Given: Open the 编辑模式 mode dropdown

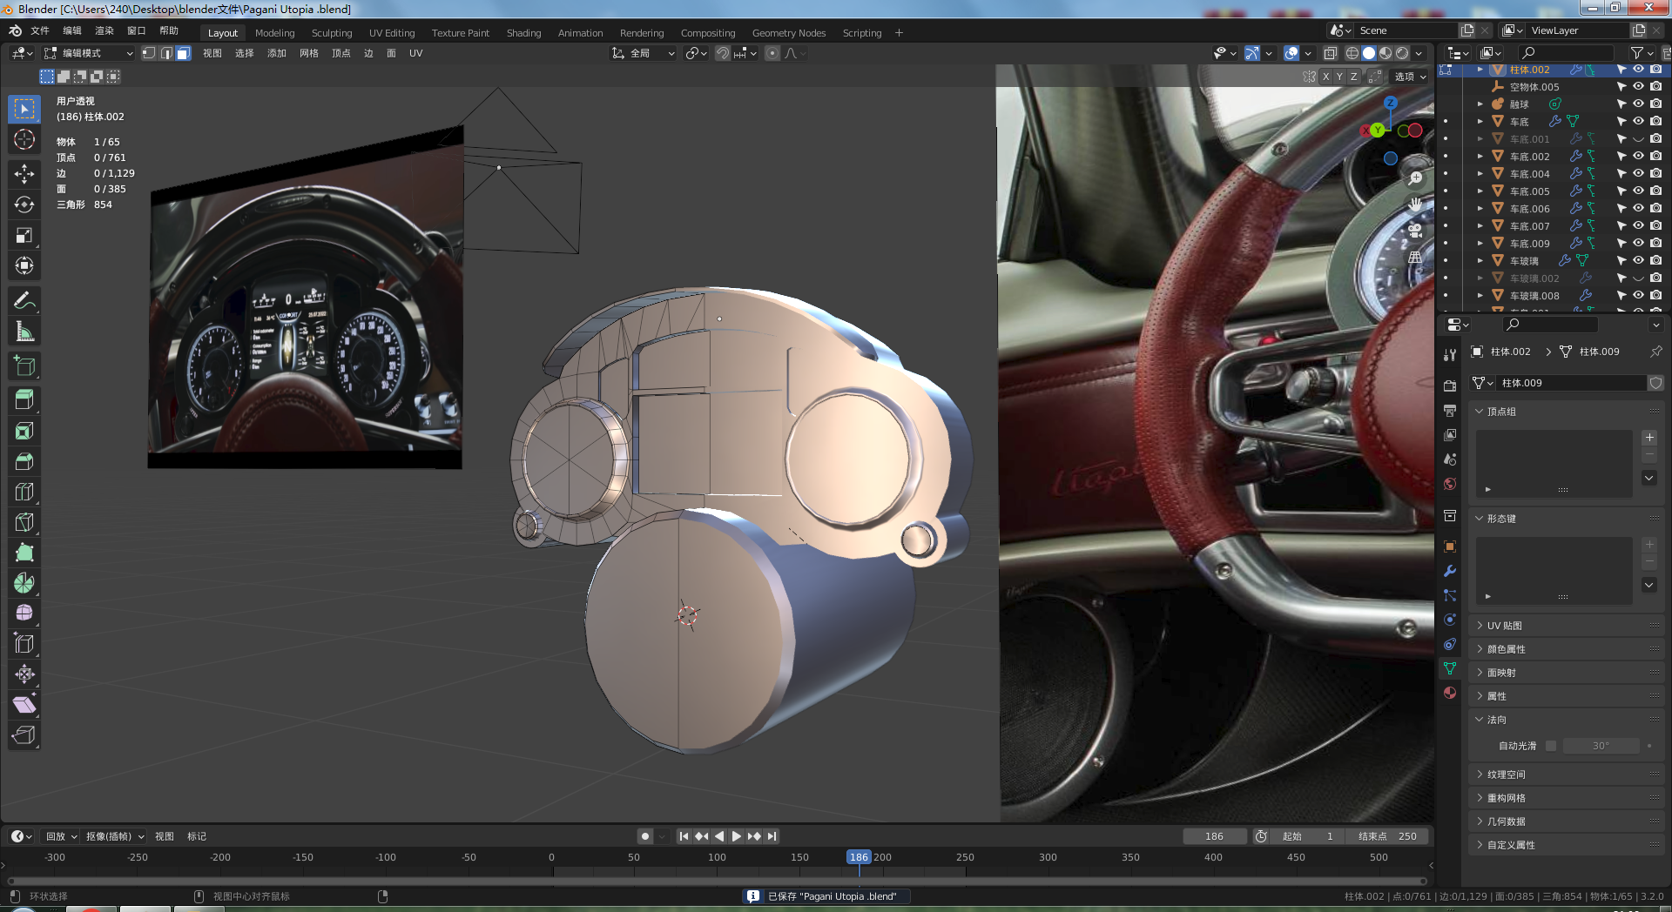Looking at the screenshot, I should (89, 53).
